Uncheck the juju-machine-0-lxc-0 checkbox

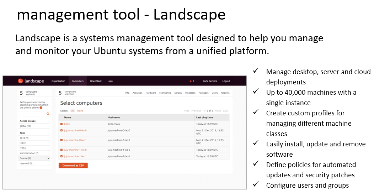pyautogui.click(x=62, y=130)
